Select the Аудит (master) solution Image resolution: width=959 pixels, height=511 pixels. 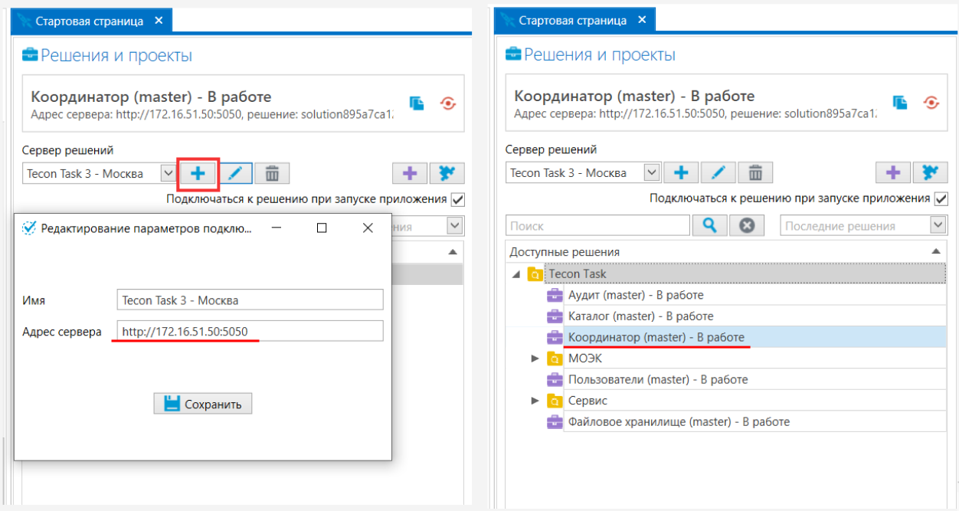tap(635, 295)
